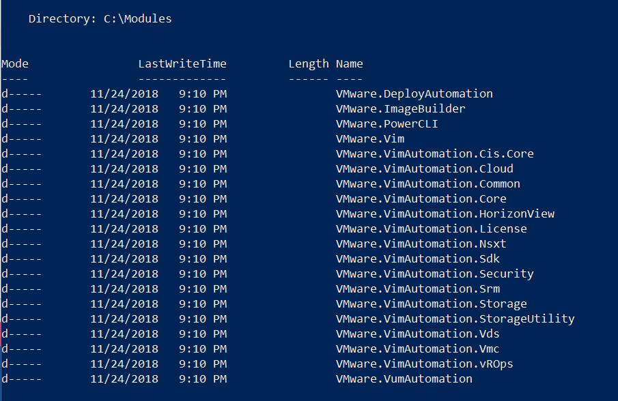Image resolution: width=618 pixels, height=401 pixels.
Task: Click the Name column header
Action: pos(350,63)
